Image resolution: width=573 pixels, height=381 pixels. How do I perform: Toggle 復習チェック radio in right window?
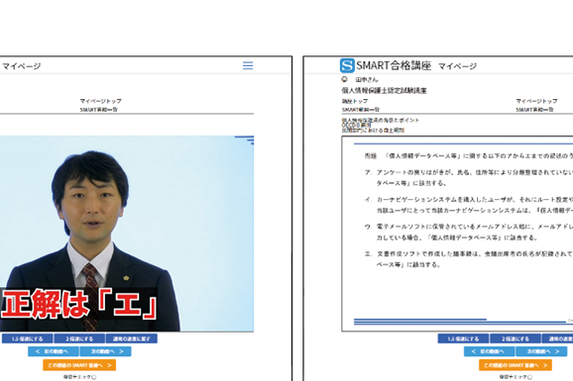(530, 377)
